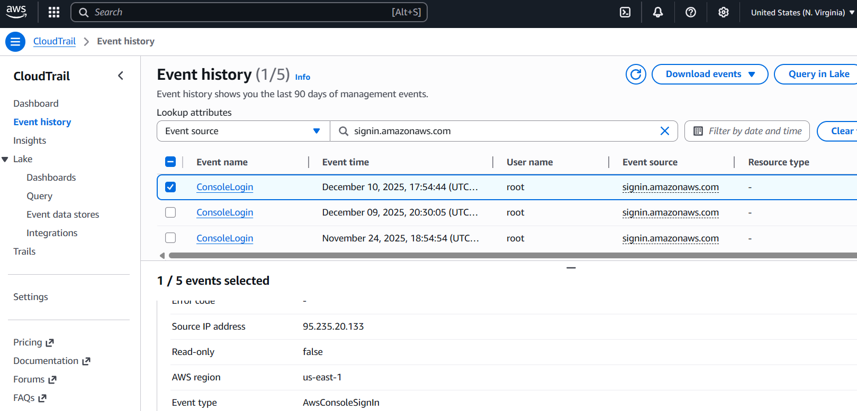857x411 pixels.
Task: Open the CloudTrail breadcrumb link
Action: click(x=55, y=41)
